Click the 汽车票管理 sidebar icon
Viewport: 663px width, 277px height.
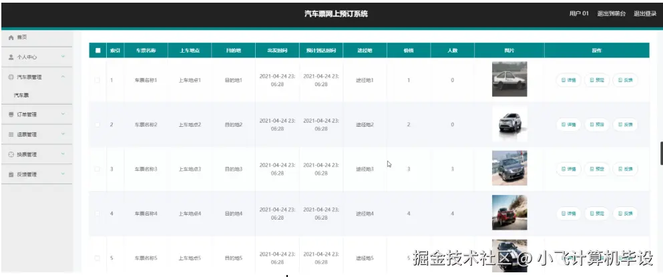coord(11,77)
